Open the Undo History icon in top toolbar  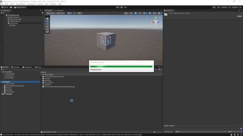pos(214,7)
